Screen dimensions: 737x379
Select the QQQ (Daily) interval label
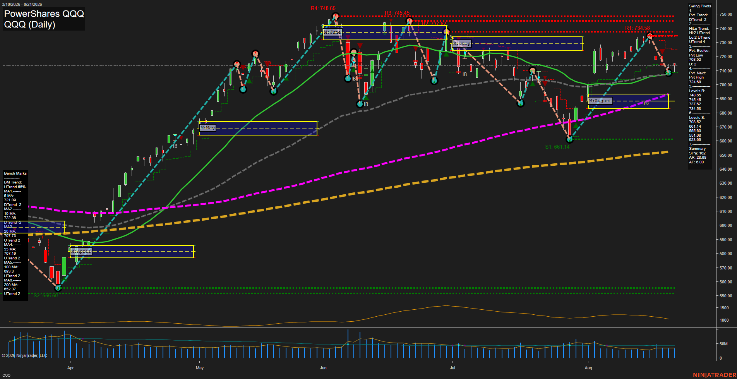pos(30,24)
